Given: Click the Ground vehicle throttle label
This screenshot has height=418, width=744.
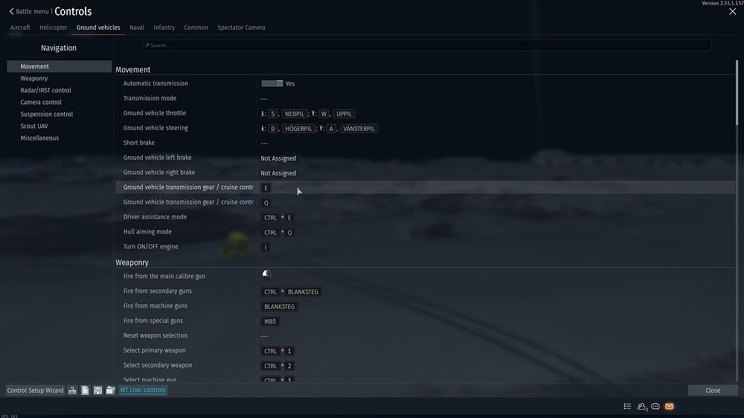Looking at the screenshot, I should pos(154,113).
